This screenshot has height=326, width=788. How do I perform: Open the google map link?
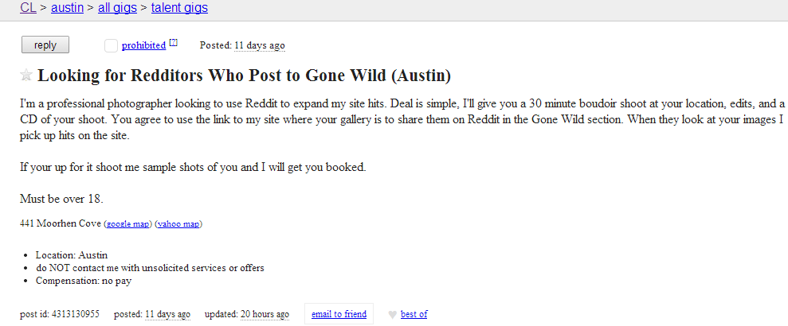pyautogui.click(x=127, y=224)
